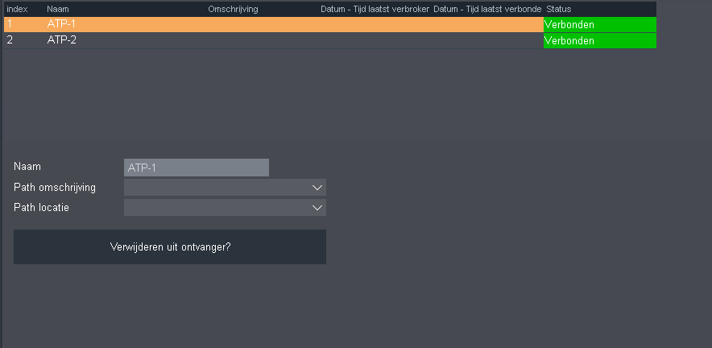
Task: Click ATP-2's last connected time cell
Action: [487, 40]
